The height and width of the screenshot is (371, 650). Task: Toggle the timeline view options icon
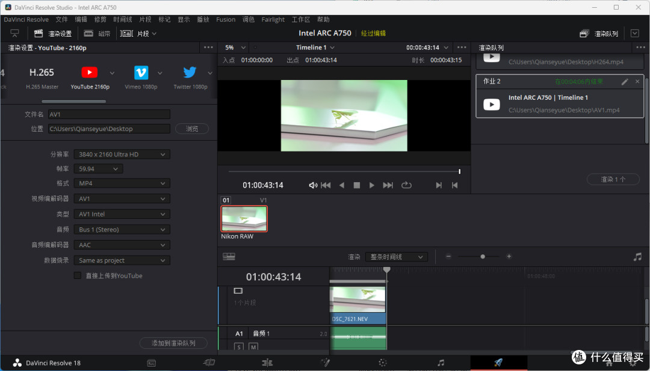tap(229, 257)
